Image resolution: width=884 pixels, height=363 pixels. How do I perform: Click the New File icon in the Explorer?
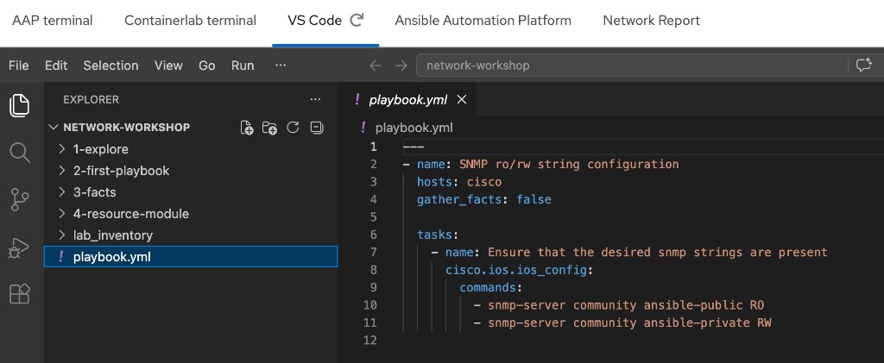tap(247, 128)
